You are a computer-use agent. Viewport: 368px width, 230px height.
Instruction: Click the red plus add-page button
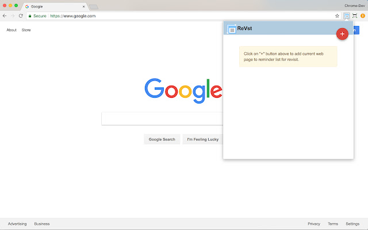coord(342,34)
